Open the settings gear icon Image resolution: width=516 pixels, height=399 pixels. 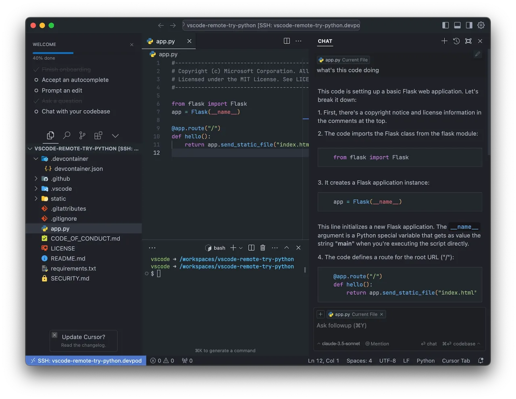pos(481,25)
